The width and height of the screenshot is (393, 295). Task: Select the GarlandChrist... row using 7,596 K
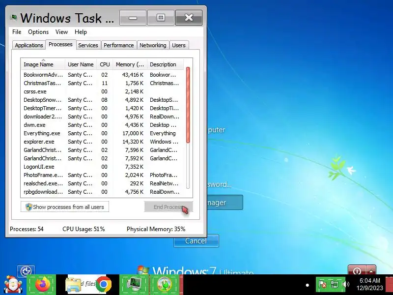102,150
